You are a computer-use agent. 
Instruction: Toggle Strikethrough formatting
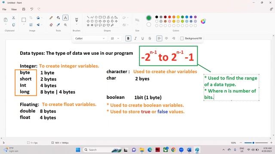[x=150, y=38]
